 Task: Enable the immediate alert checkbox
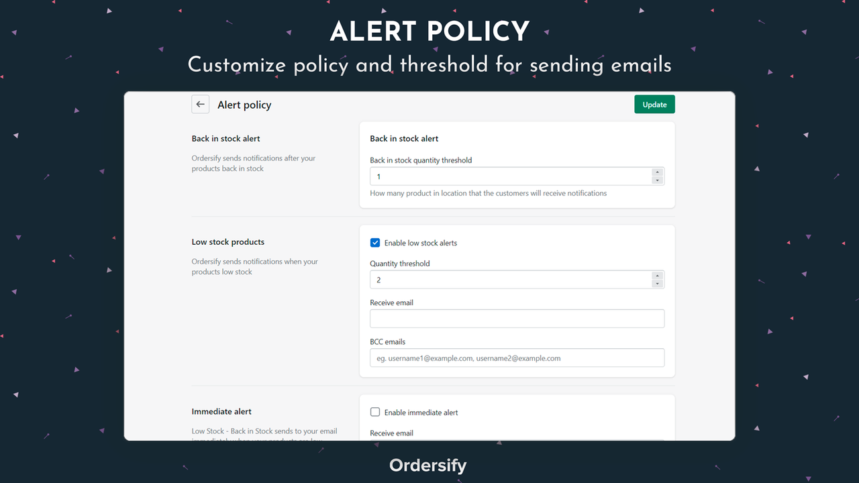(375, 412)
